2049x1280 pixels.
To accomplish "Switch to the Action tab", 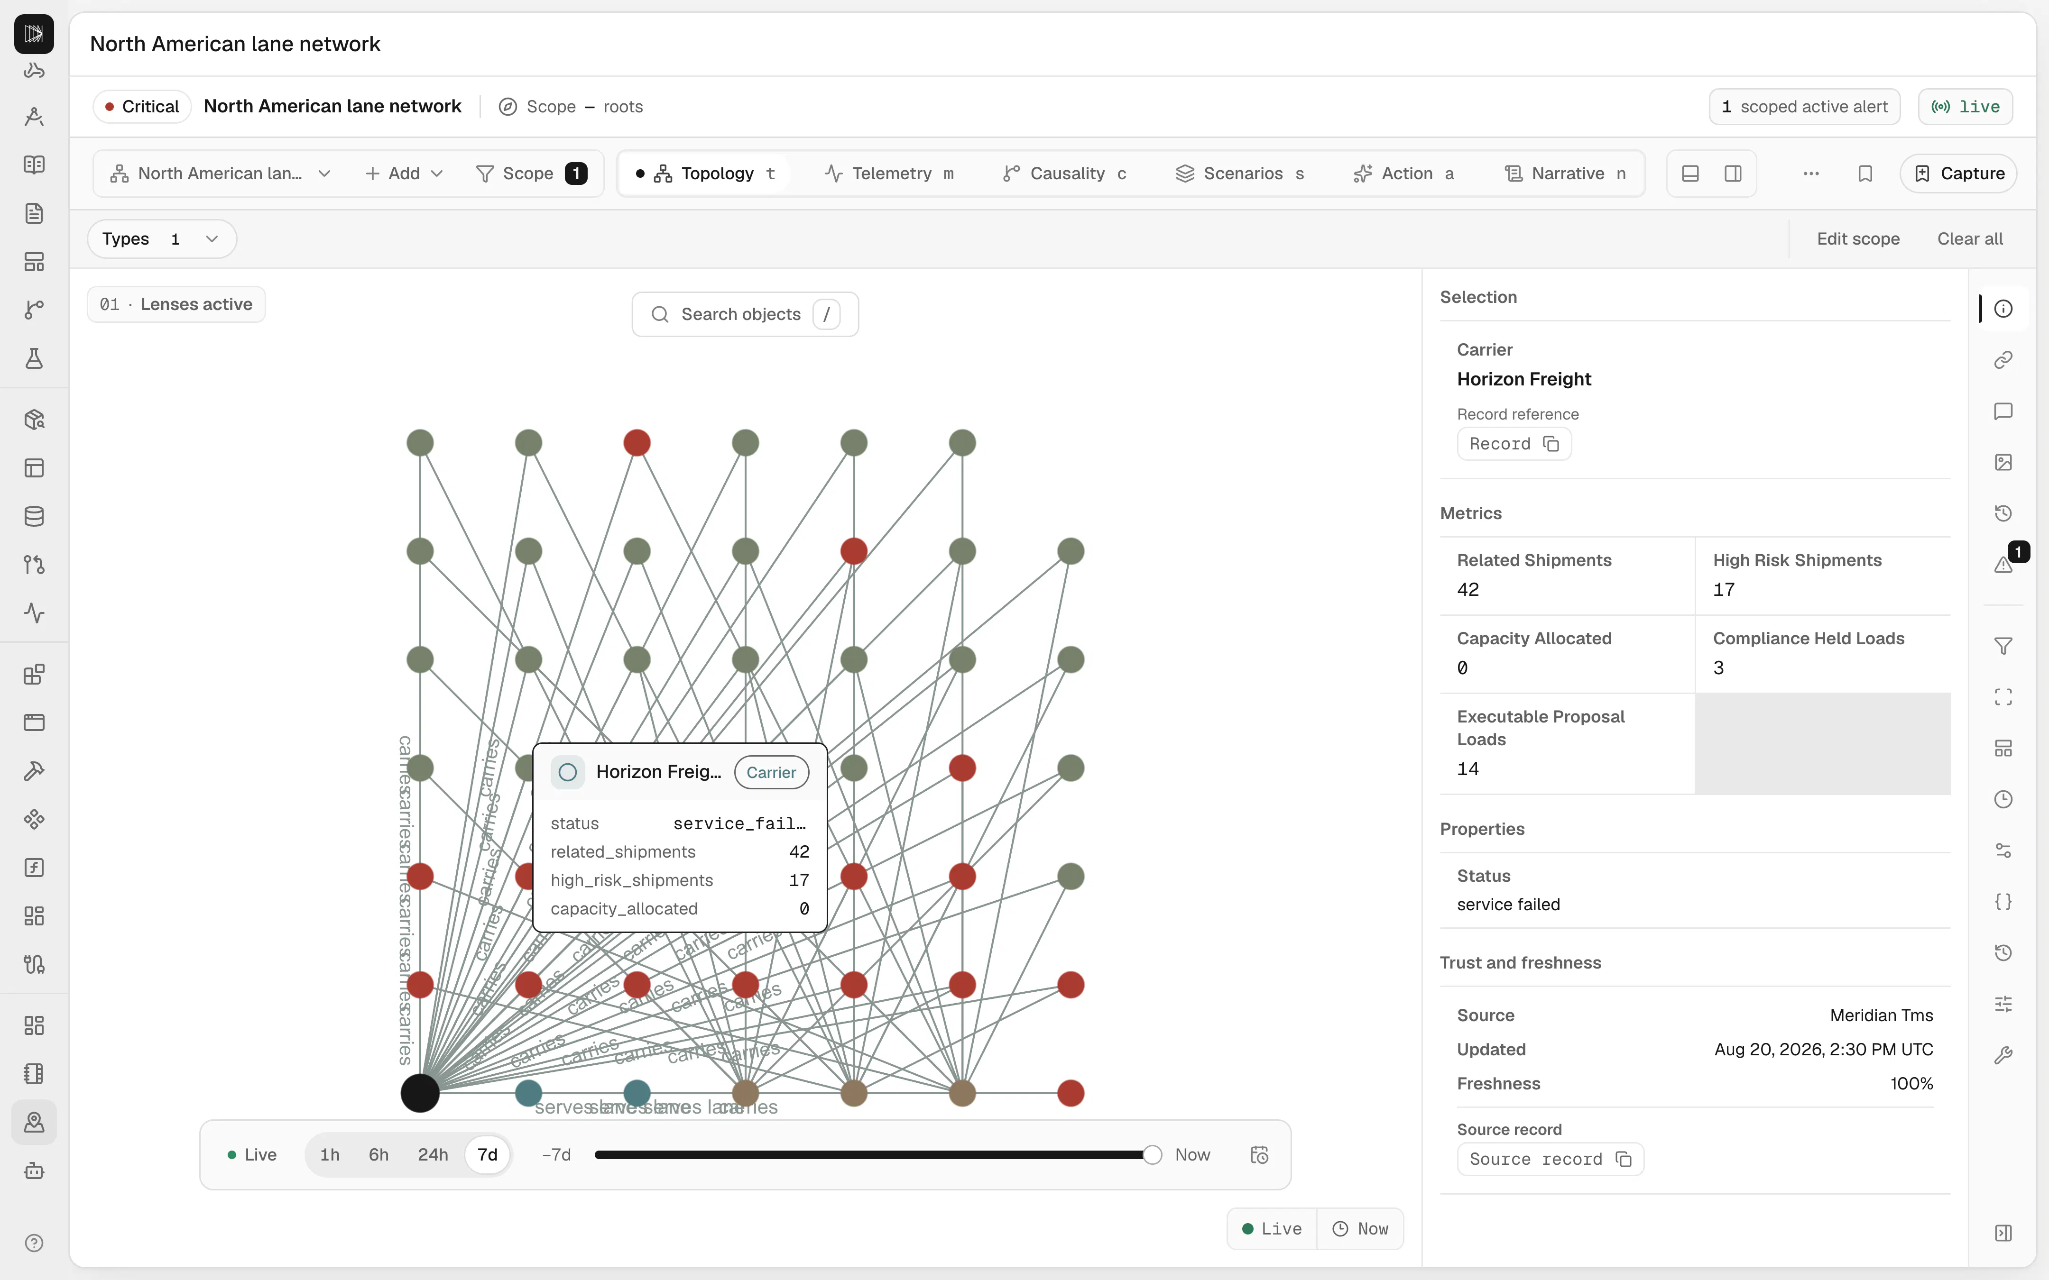I will (x=1405, y=174).
